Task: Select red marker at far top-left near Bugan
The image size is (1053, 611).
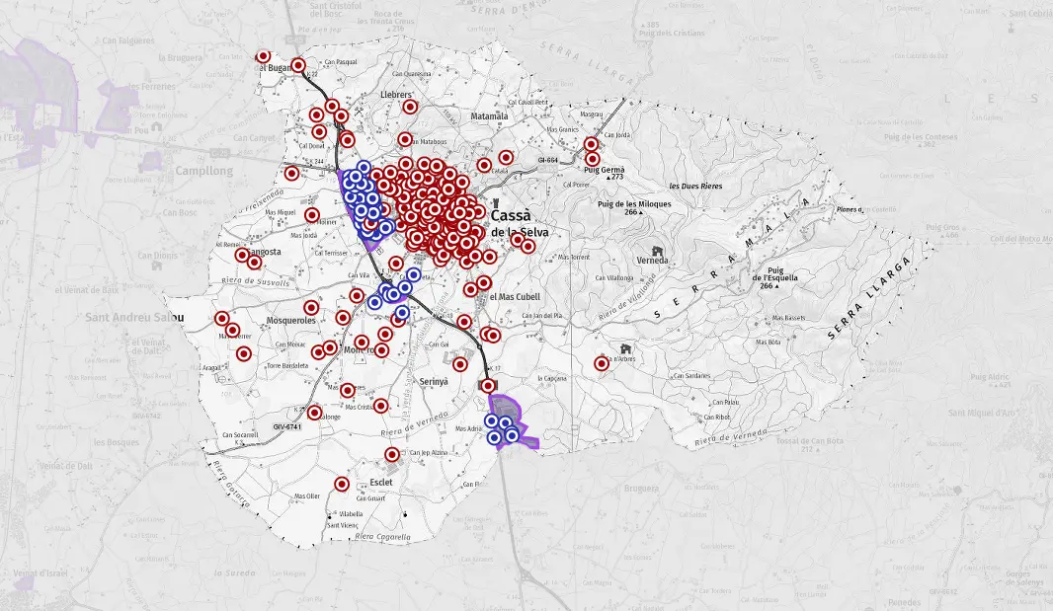Action: [x=263, y=57]
